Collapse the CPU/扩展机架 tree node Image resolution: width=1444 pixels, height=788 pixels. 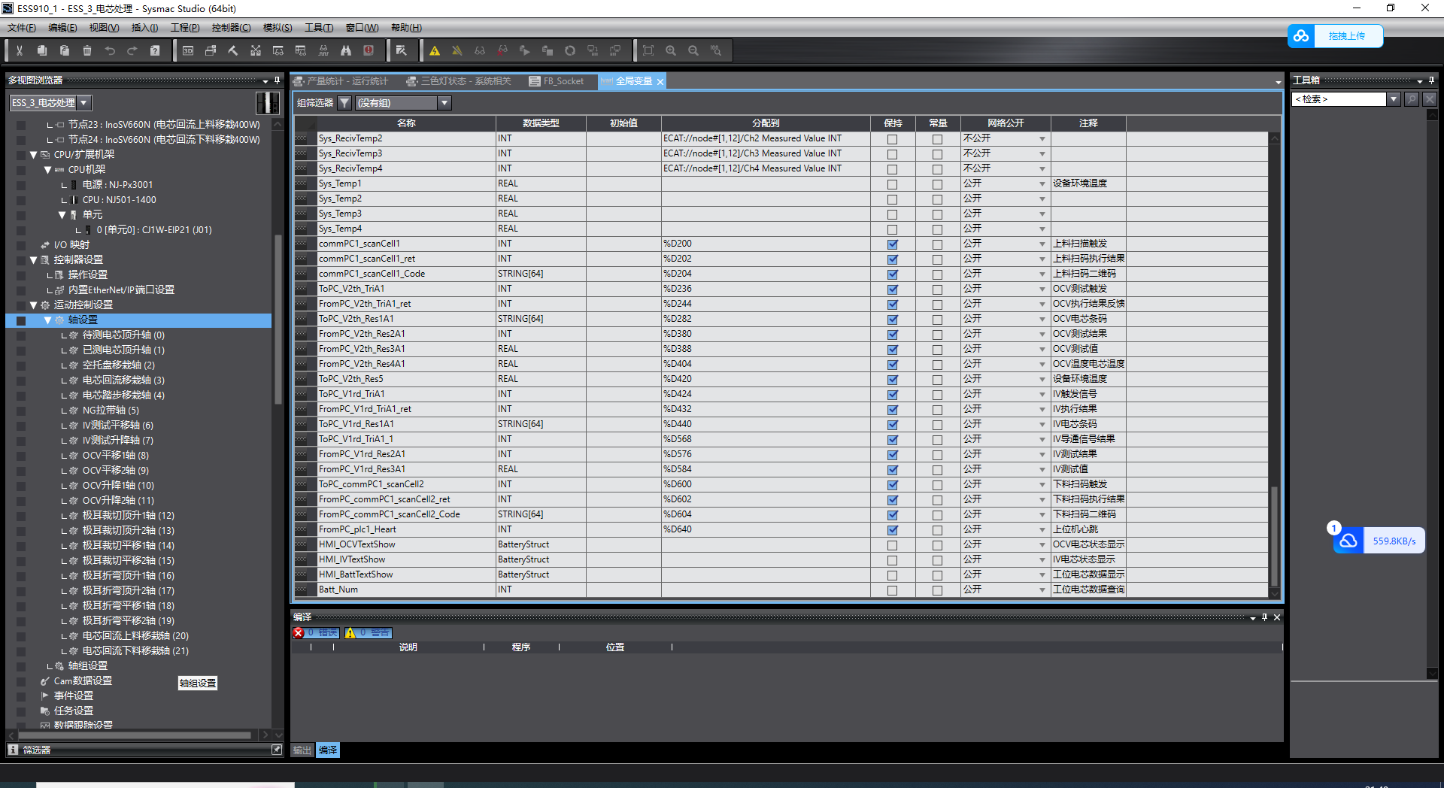(x=33, y=155)
